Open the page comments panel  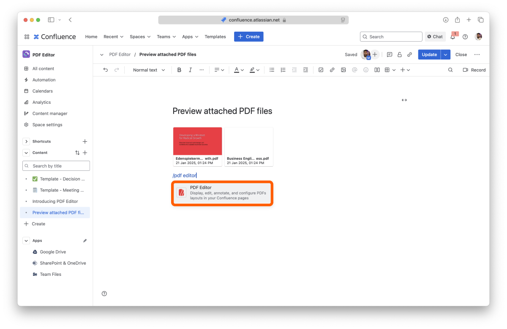coord(390,55)
